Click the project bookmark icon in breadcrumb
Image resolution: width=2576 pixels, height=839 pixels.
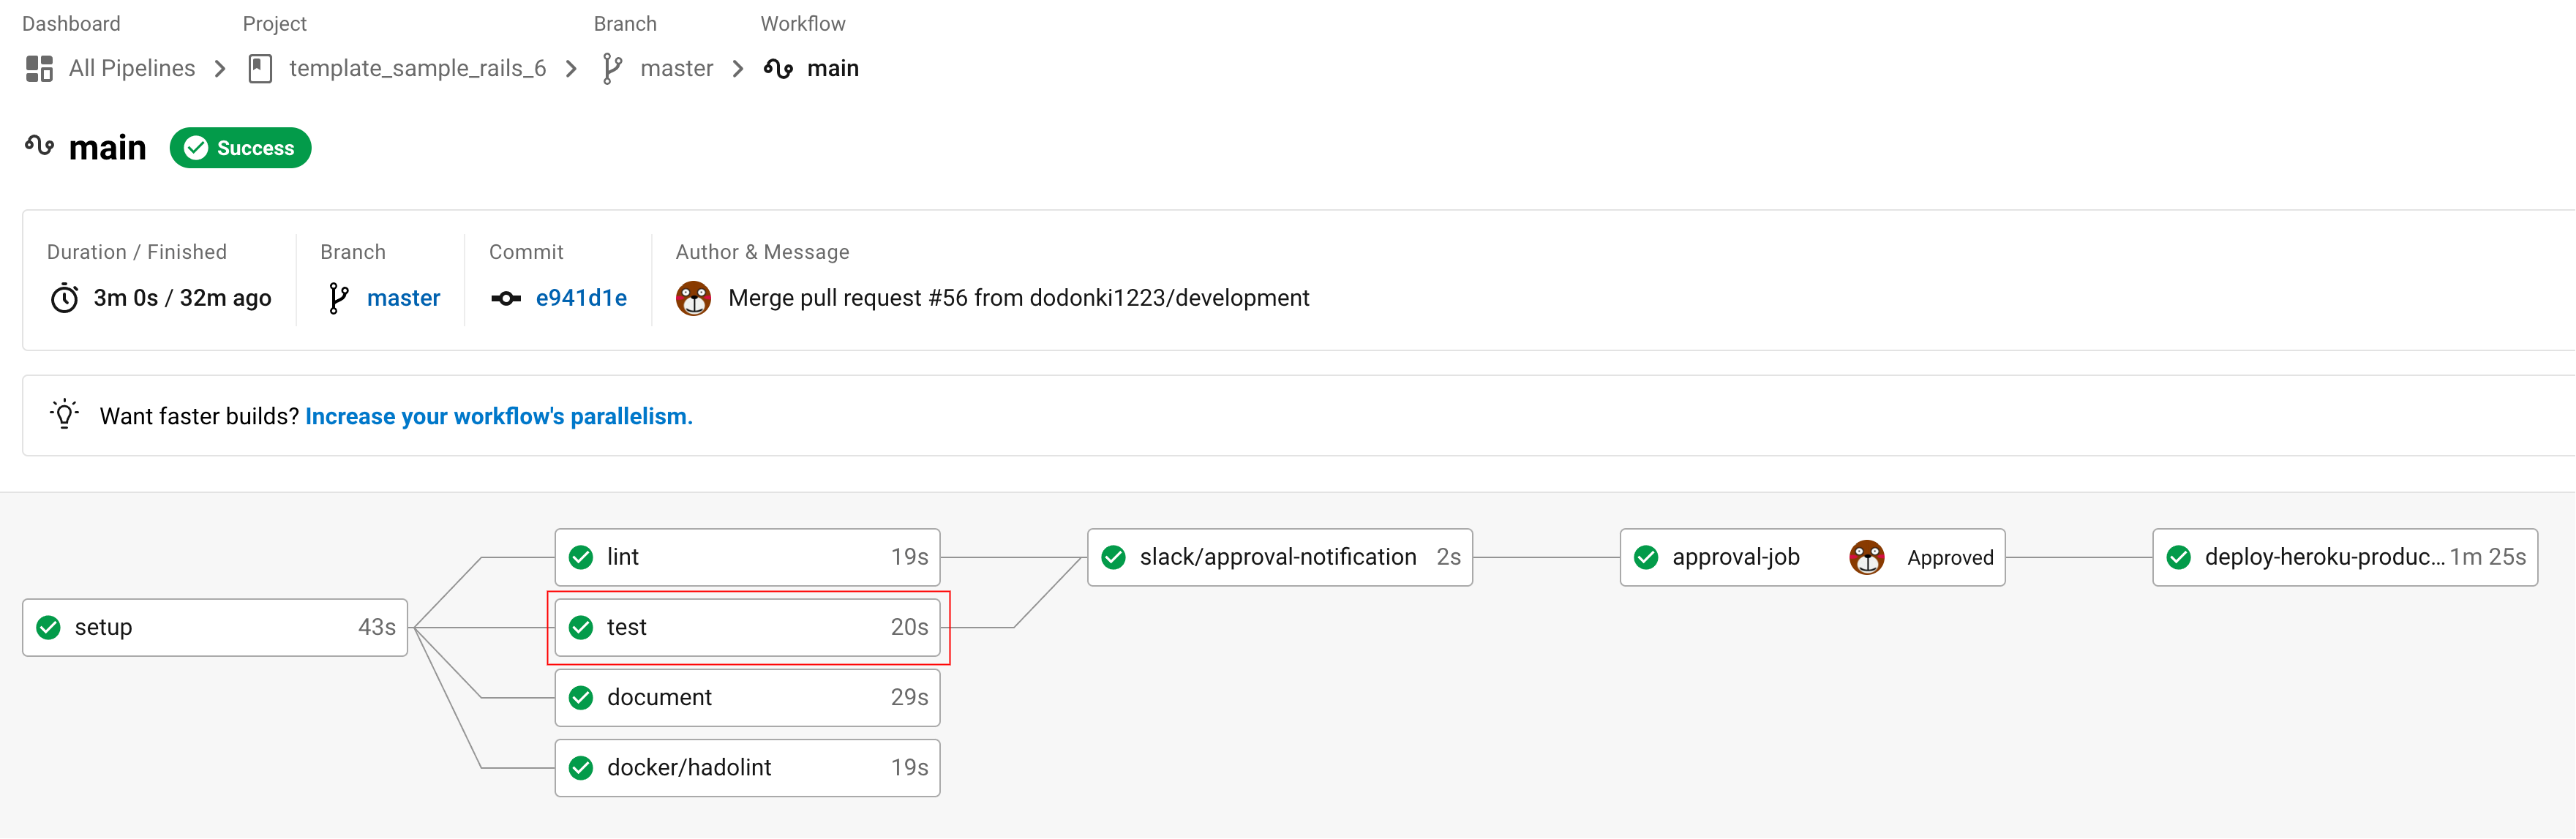[x=260, y=68]
